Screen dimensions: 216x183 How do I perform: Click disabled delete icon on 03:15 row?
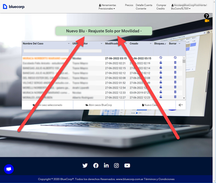point(175,58)
